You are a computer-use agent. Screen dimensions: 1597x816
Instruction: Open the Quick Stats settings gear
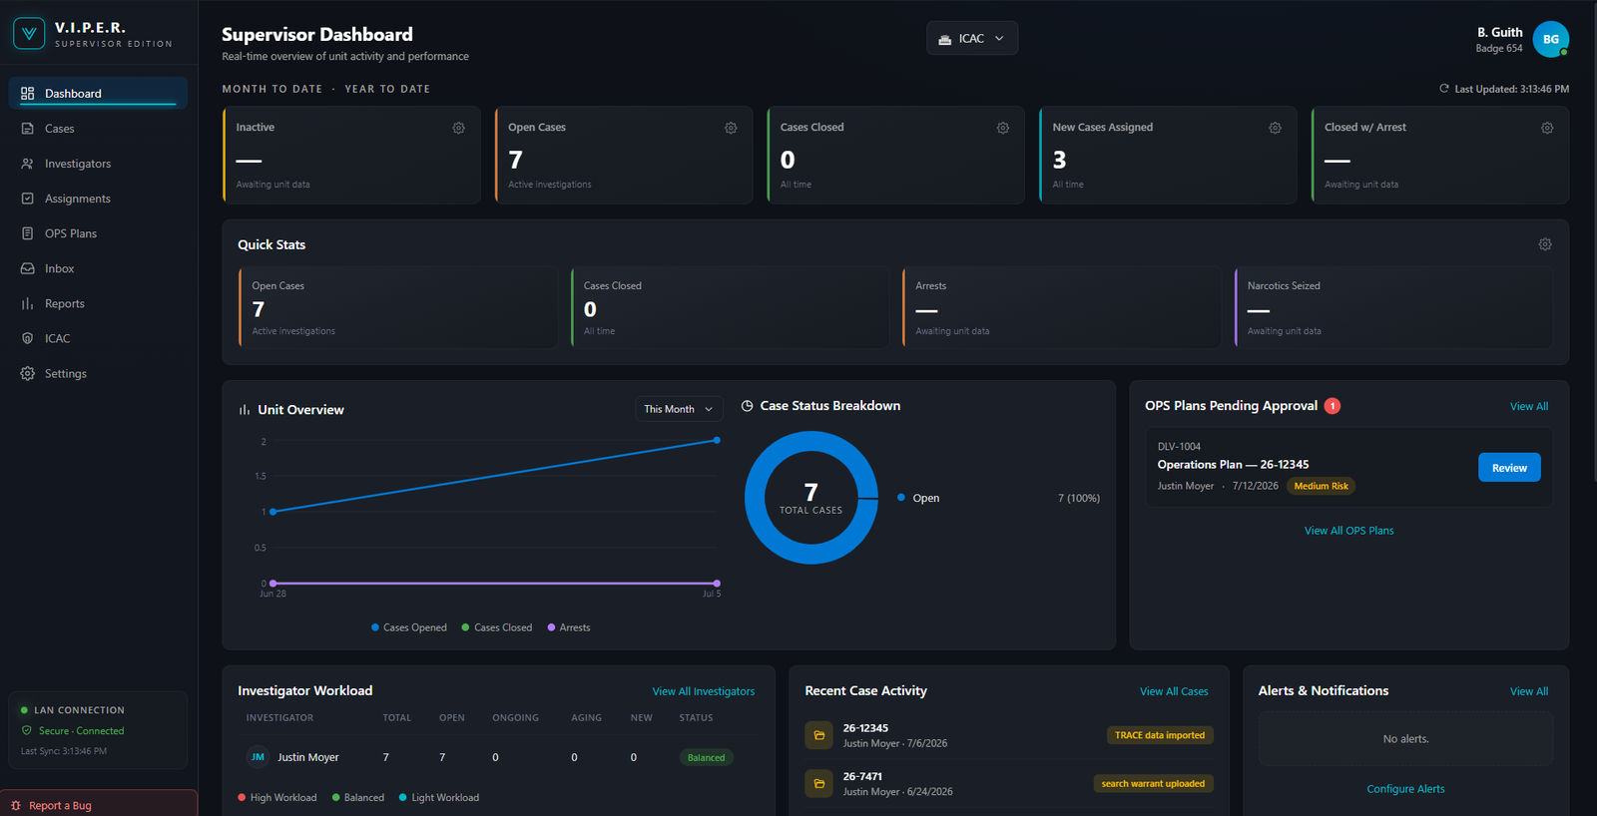[x=1544, y=244]
